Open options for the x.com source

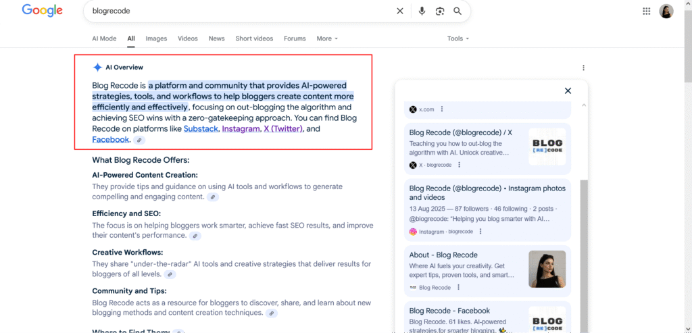click(442, 109)
